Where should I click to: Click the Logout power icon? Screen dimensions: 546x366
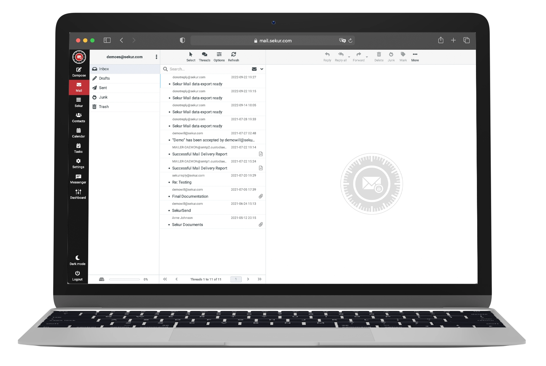[78, 273]
